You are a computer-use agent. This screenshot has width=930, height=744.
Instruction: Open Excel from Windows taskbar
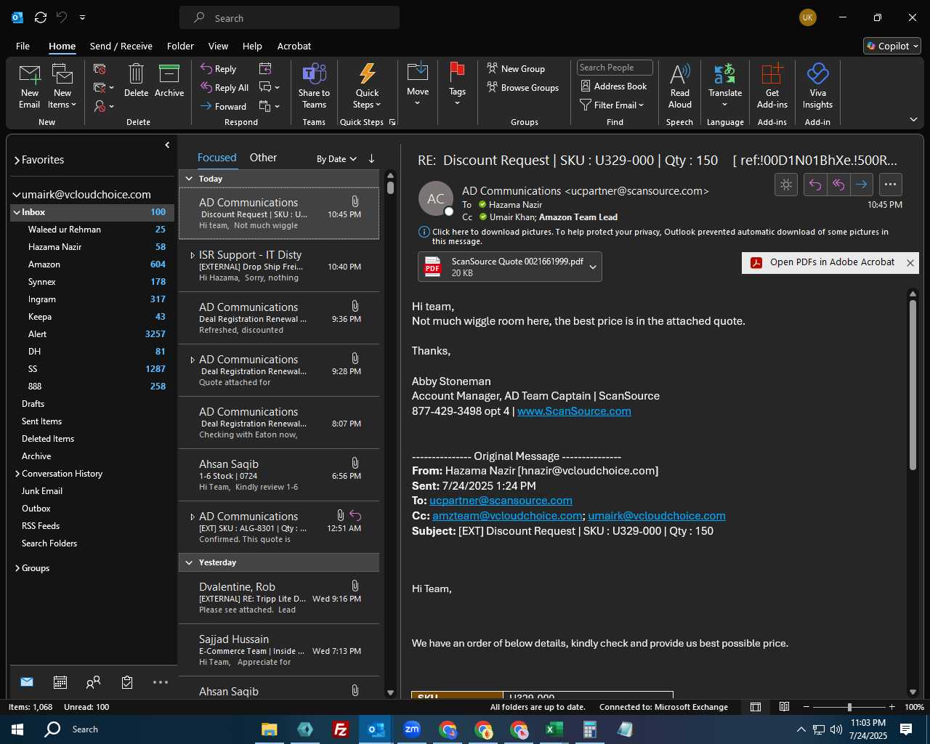coord(554,729)
